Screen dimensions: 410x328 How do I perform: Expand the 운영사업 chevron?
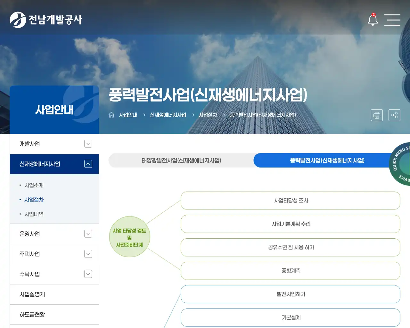click(x=88, y=234)
